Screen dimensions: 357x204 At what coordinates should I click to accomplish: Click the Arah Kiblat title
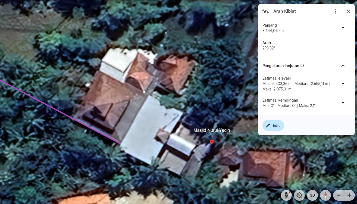coord(284,11)
